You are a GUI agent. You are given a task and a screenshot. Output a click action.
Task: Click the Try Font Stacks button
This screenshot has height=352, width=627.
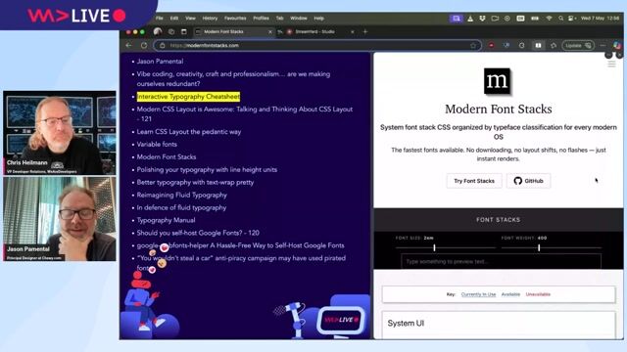coord(474,181)
